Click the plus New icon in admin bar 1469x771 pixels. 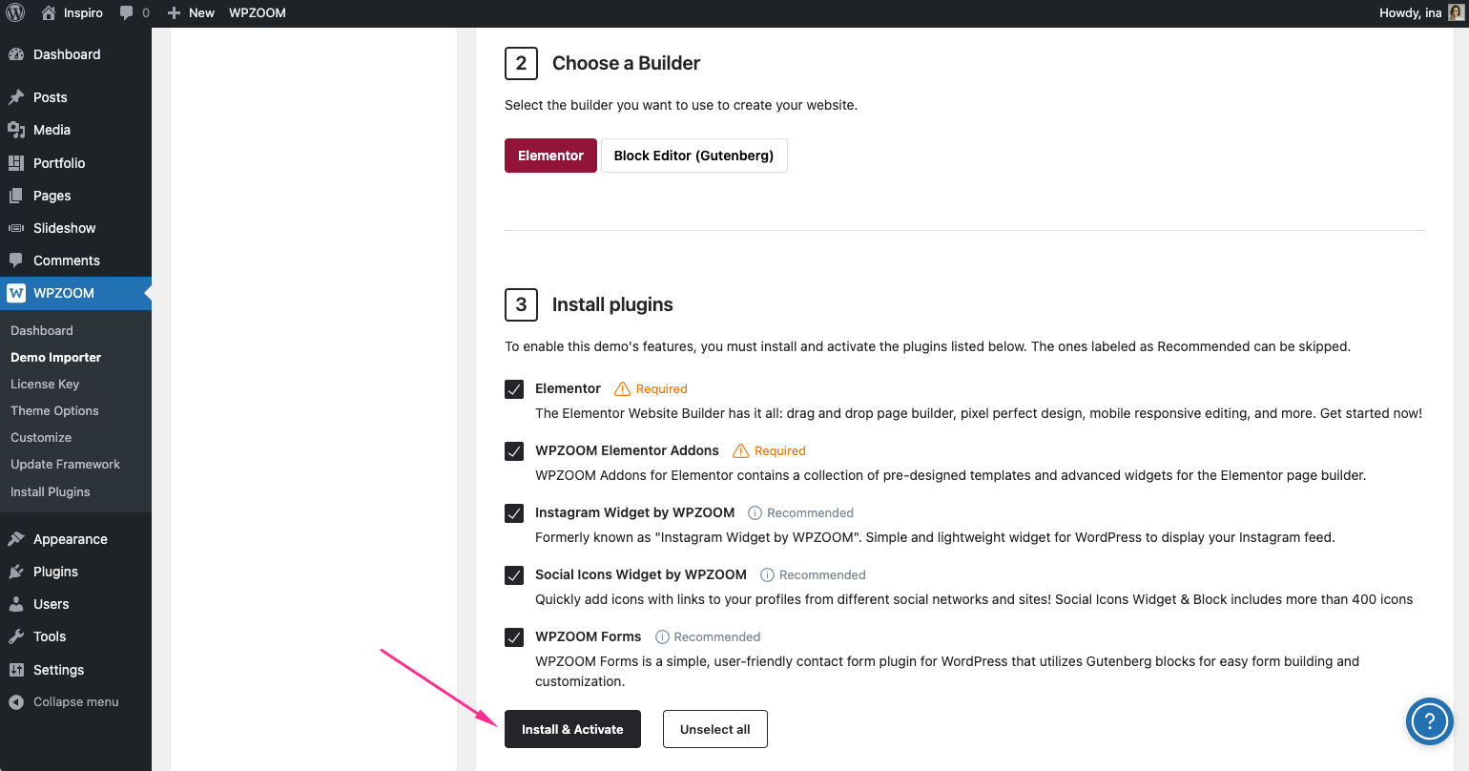174,13
